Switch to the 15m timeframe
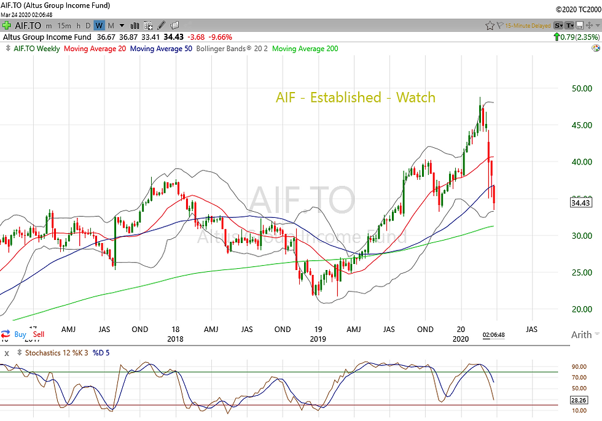 64,26
